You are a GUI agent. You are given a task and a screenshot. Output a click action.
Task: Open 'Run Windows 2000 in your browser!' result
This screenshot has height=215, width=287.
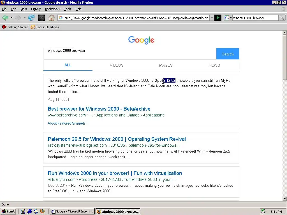pyautogui.click(x=115, y=173)
